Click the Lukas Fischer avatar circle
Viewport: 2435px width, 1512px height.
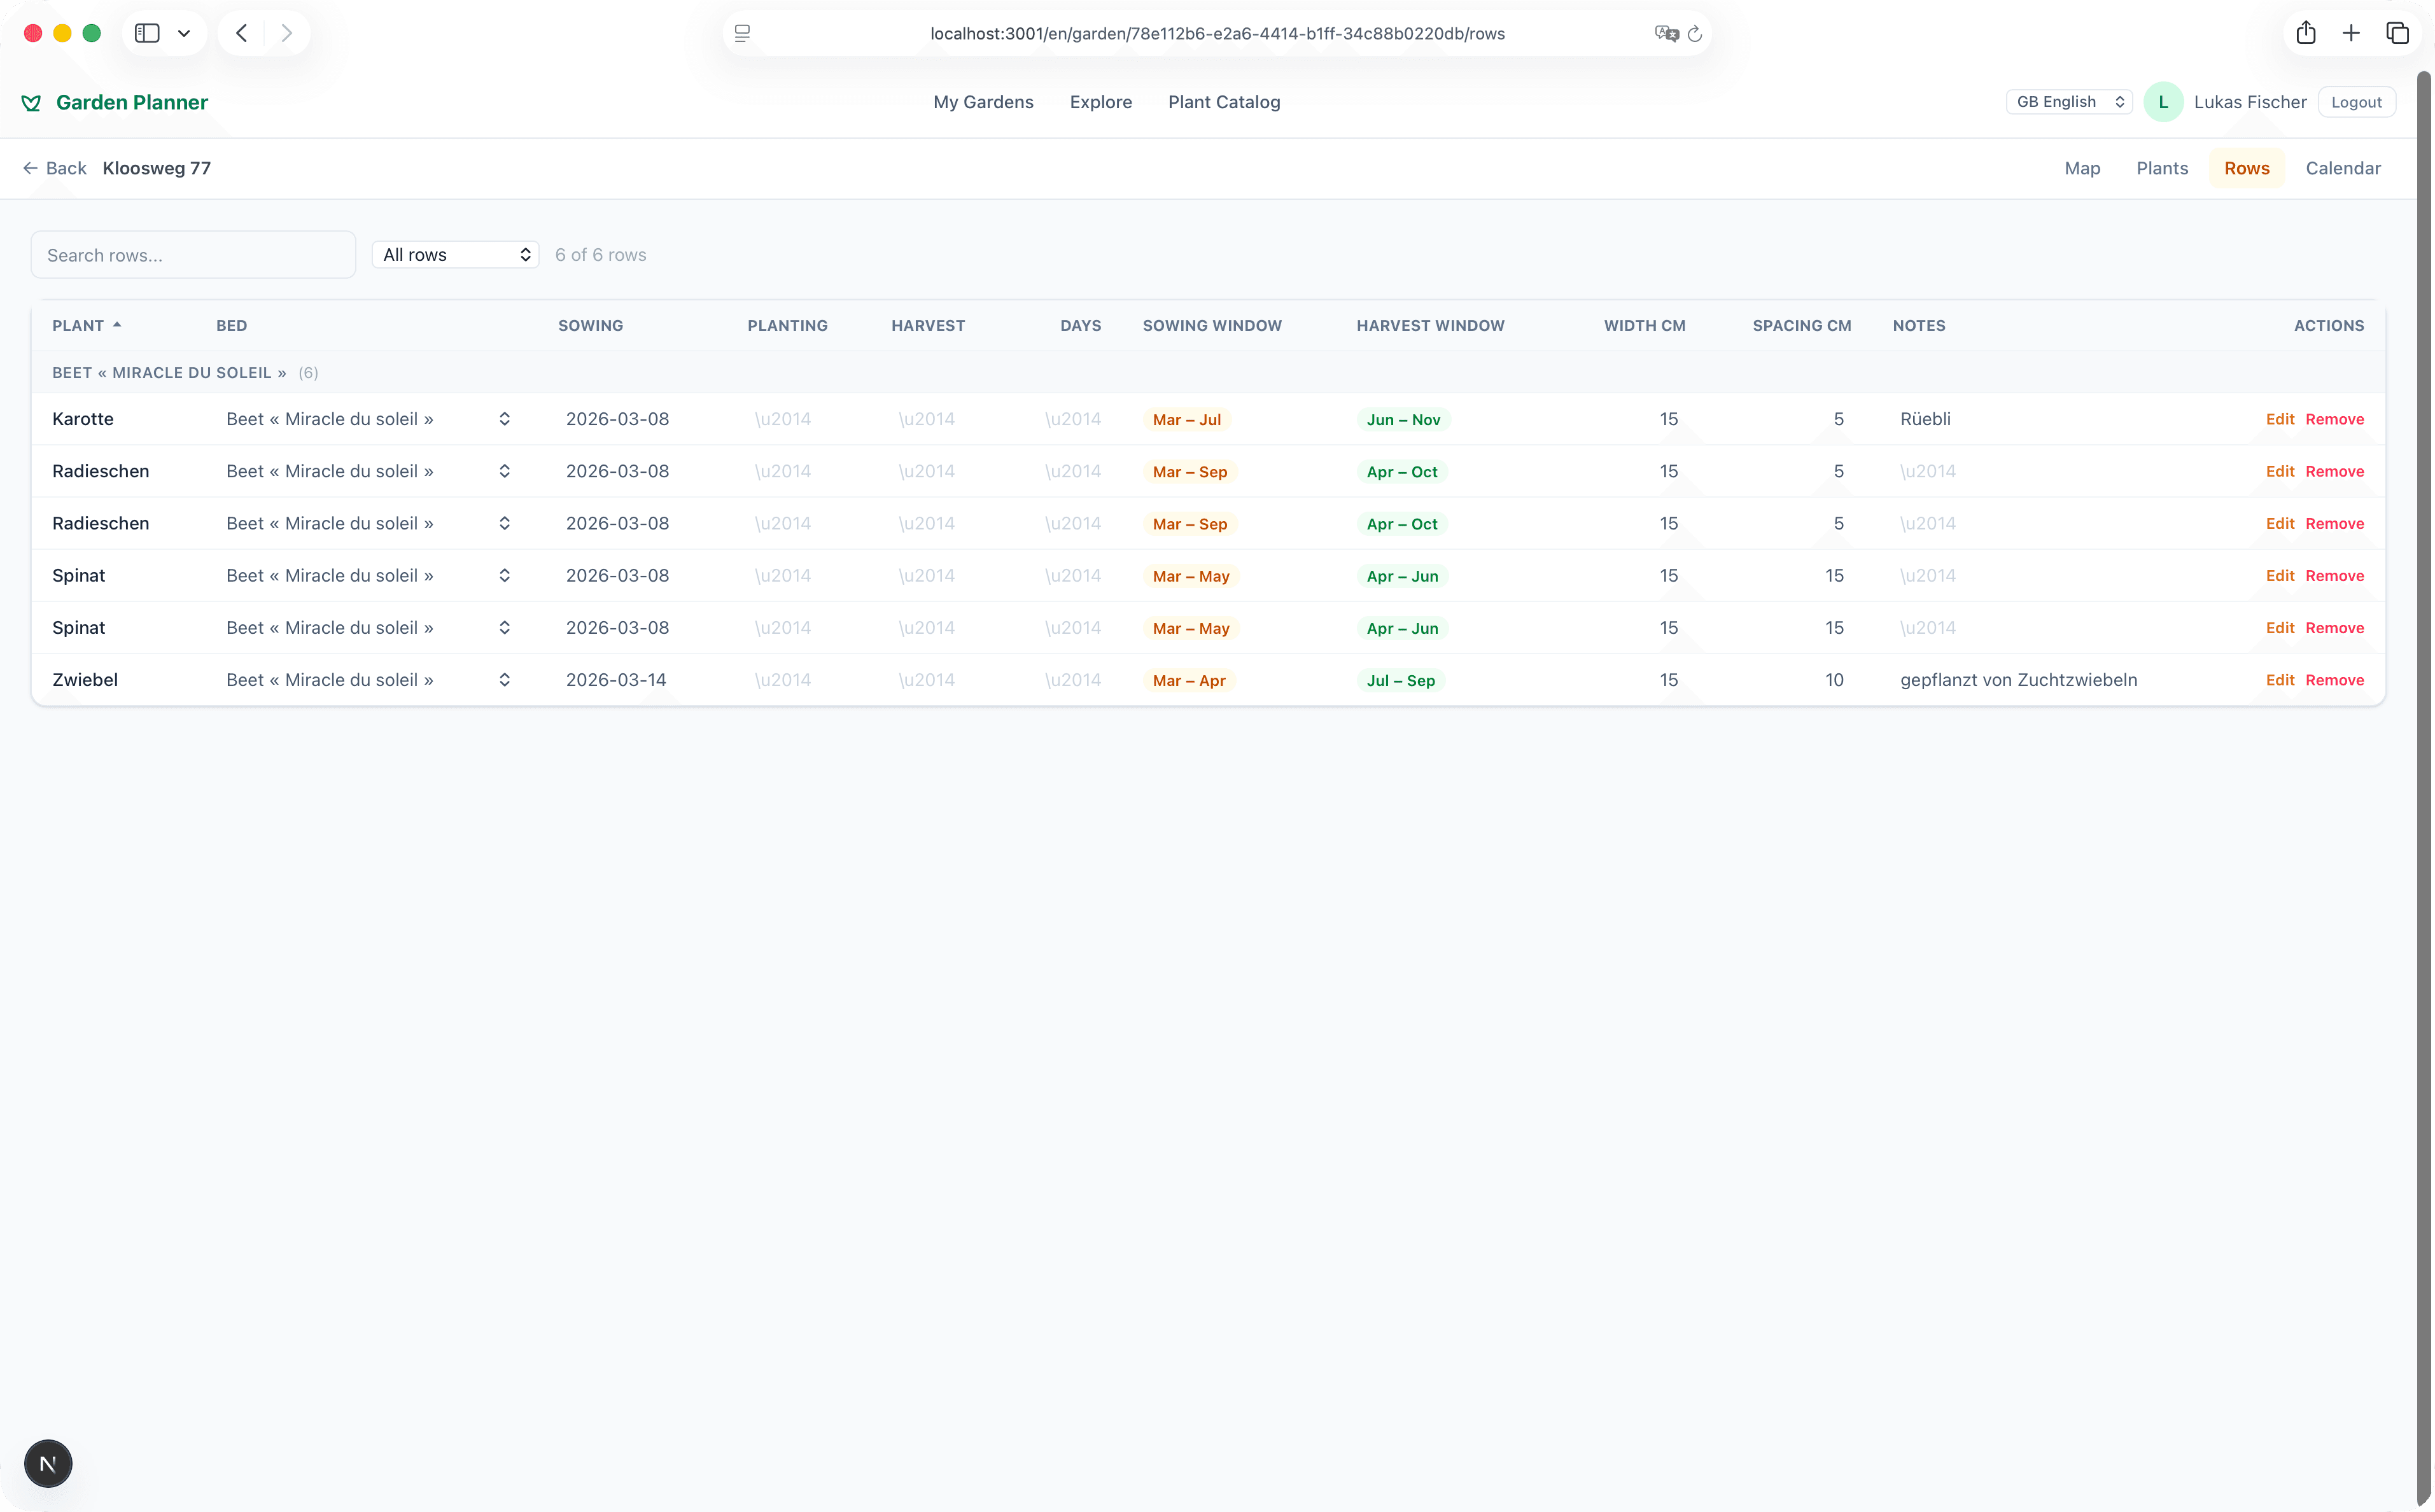coord(2163,102)
